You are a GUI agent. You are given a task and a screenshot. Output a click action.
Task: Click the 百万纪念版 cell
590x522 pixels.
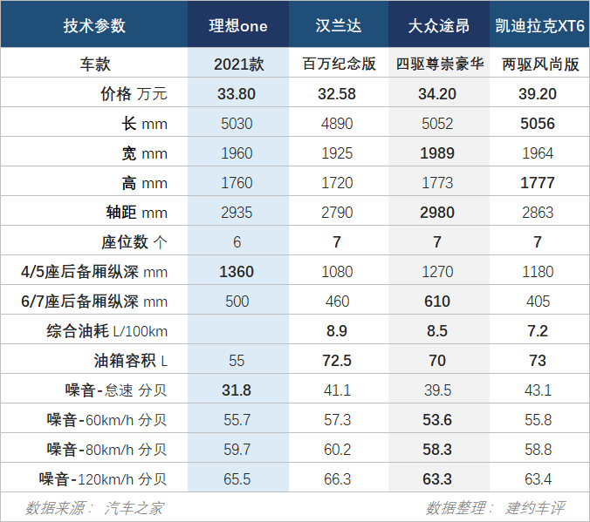click(x=339, y=64)
